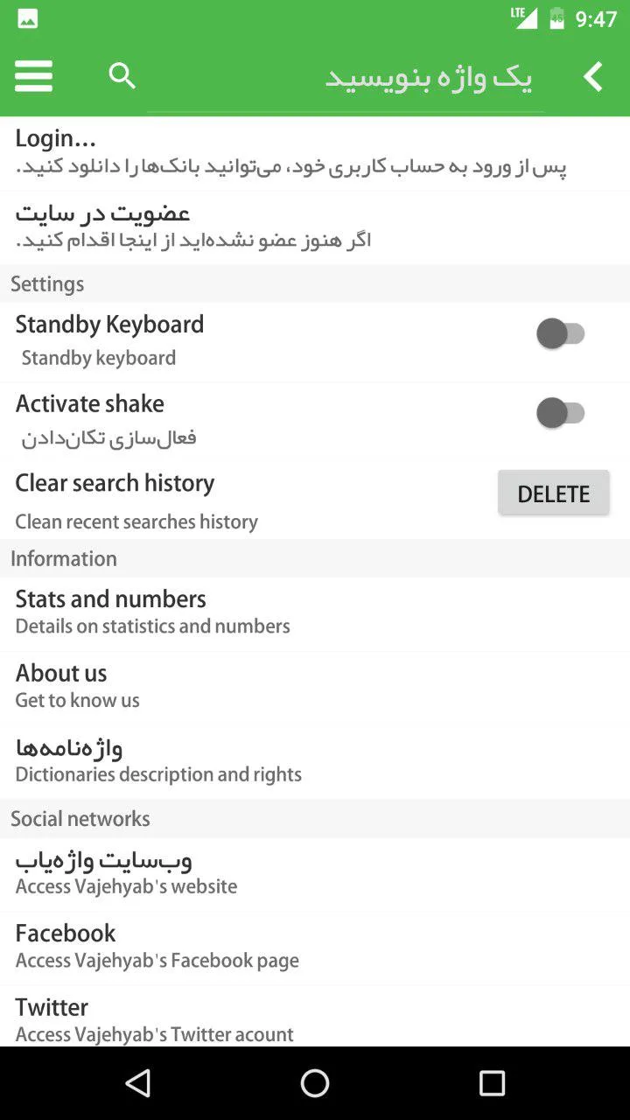The width and height of the screenshot is (630, 1120).
Task: Tap the magnifier search icon
Action: coord(122,76)
